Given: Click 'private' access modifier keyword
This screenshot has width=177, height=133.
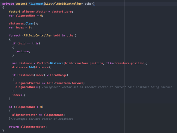Looking at the screenshot, I should point(8,4).
